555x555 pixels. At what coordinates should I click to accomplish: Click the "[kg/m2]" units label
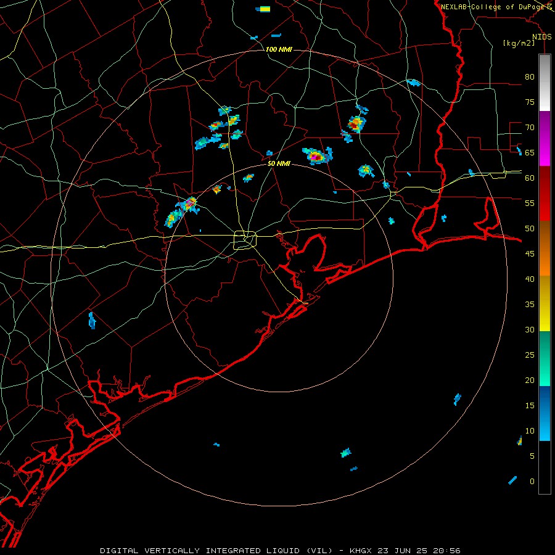[519, 43]
